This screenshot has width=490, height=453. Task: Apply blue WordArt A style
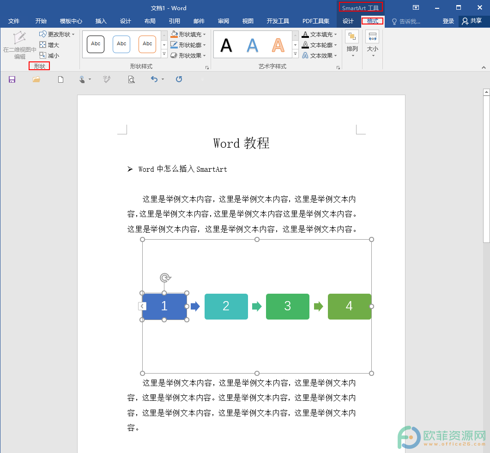(x=252, y=45)
